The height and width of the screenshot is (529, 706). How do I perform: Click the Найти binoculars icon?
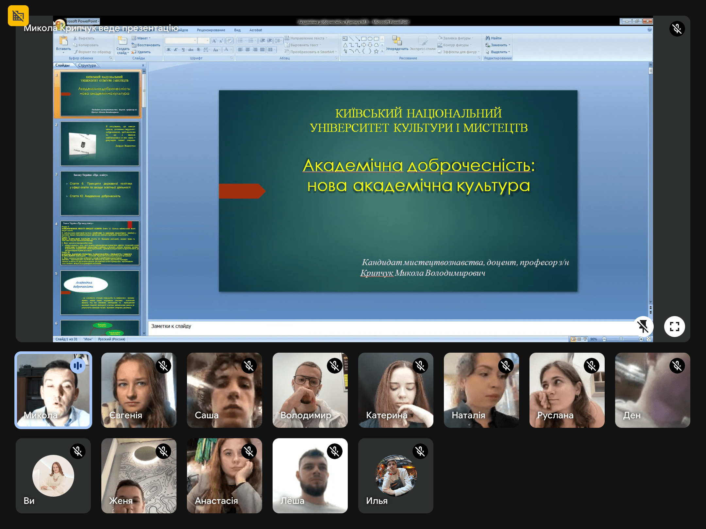(488, 38)
